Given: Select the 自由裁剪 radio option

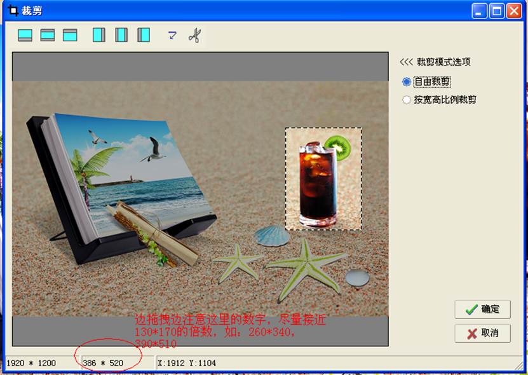Looking at the screenshot, I should pos(407,82).
